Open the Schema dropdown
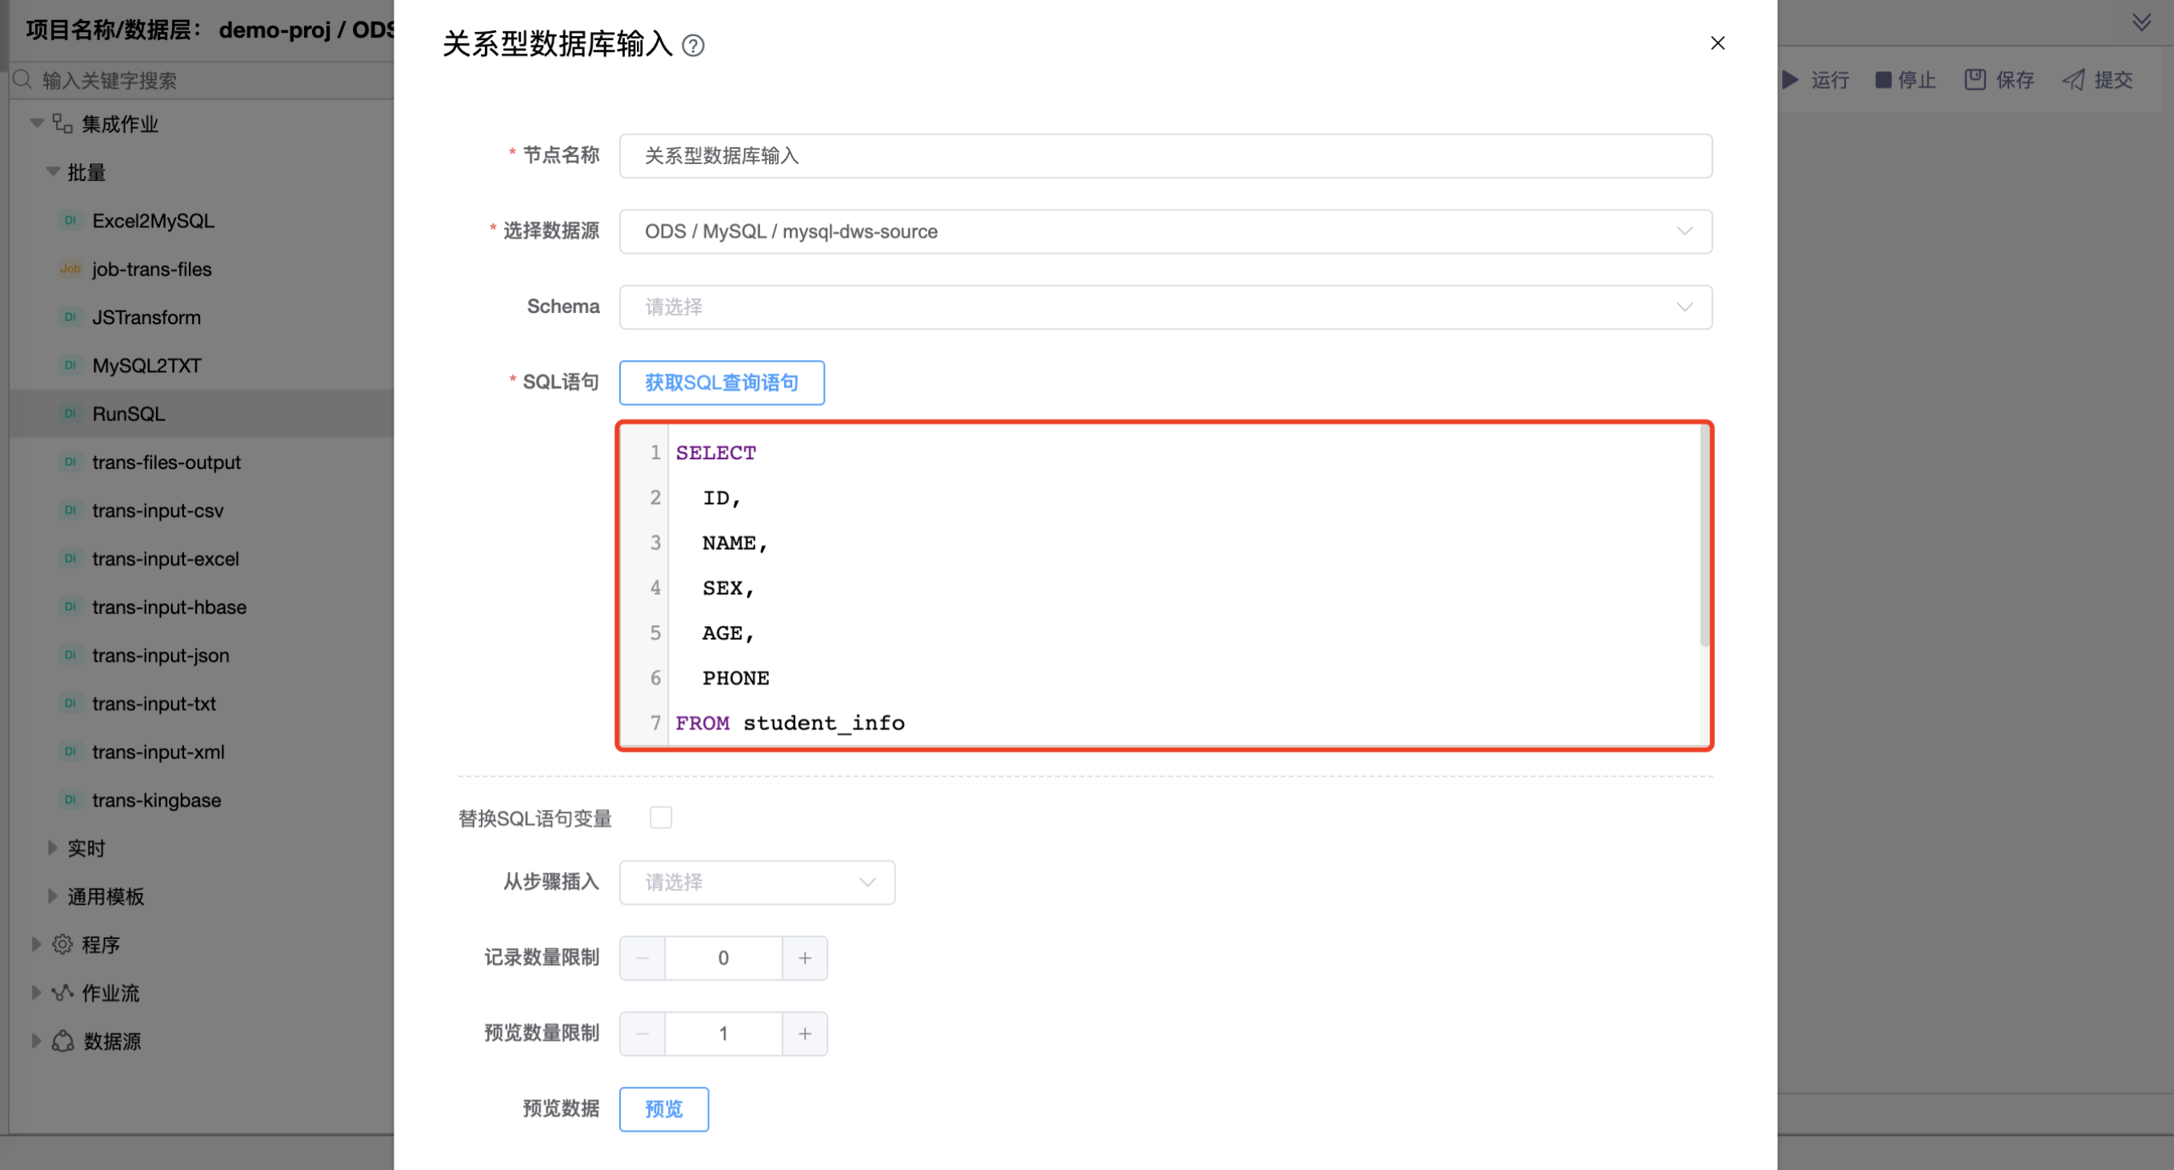This screenshot has width=2174, height=1170. point(1165,307)
